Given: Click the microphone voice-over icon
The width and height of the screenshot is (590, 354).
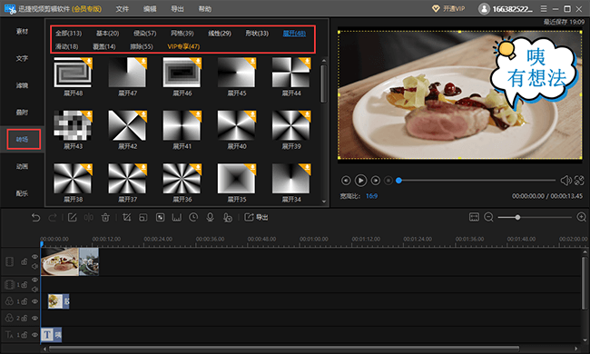Looking at the screenshot, I should [211, 218].
